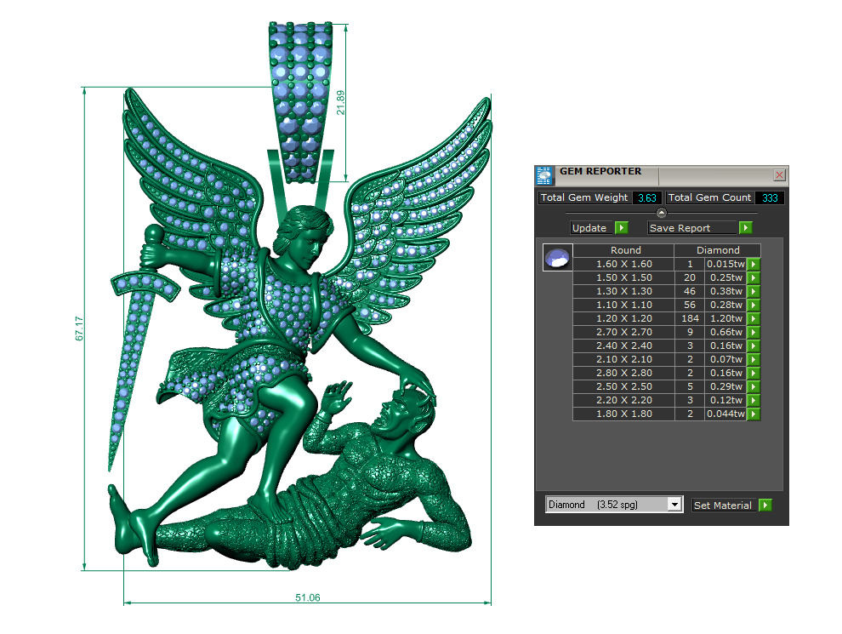Click the 1.20tw weight cell
842x634 pixels.
tap(726, 318)
